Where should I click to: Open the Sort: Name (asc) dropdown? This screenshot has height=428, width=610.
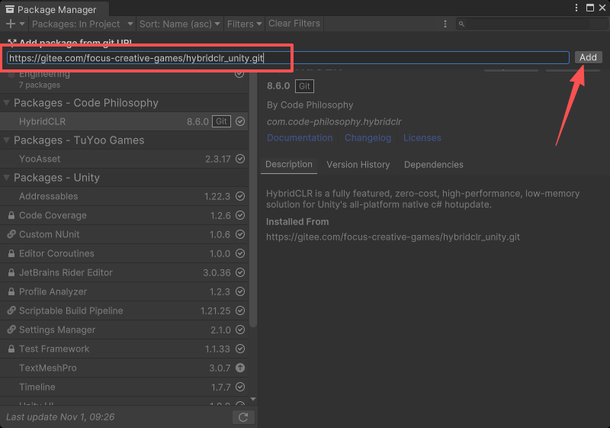[179, 24]
